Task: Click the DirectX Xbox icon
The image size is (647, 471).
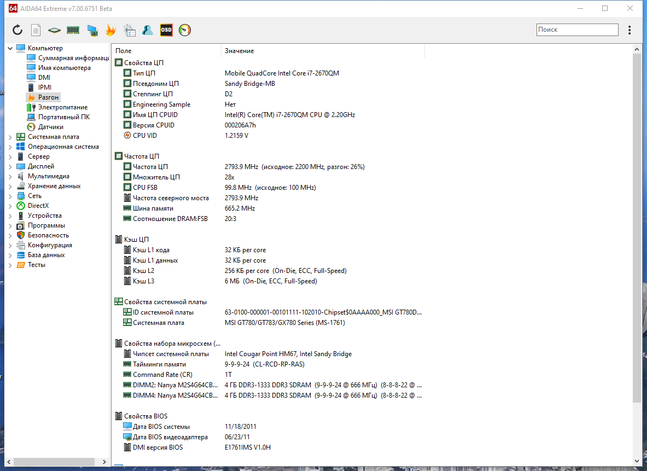Action: click(x=21, y=206)
